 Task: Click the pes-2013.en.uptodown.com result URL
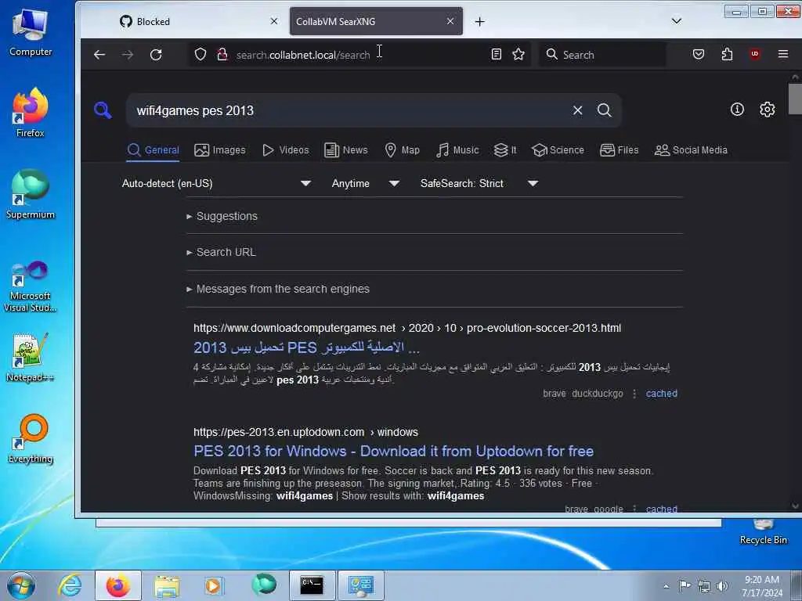(x=306, y=432)
